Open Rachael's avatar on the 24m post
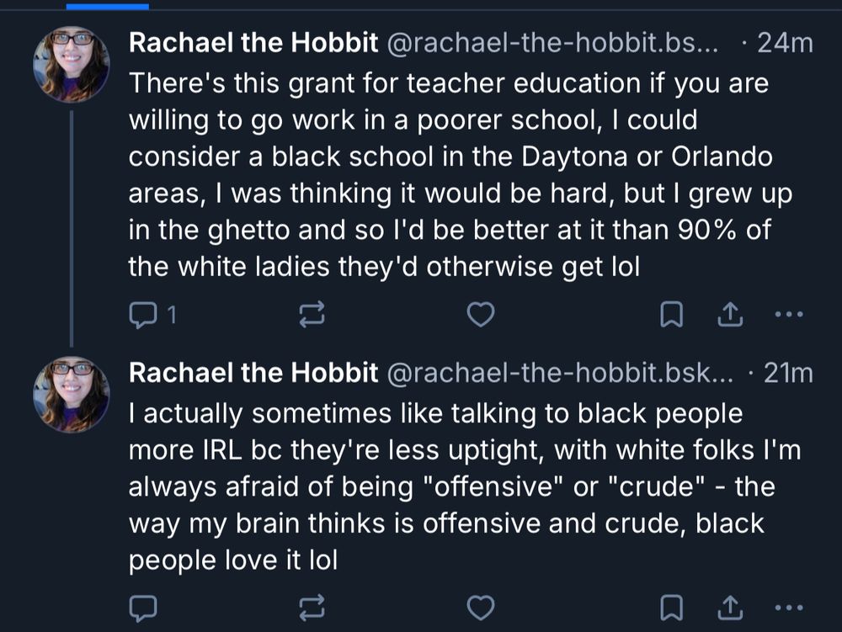This screenshot has width=842, height=632. tap(71, 64)
